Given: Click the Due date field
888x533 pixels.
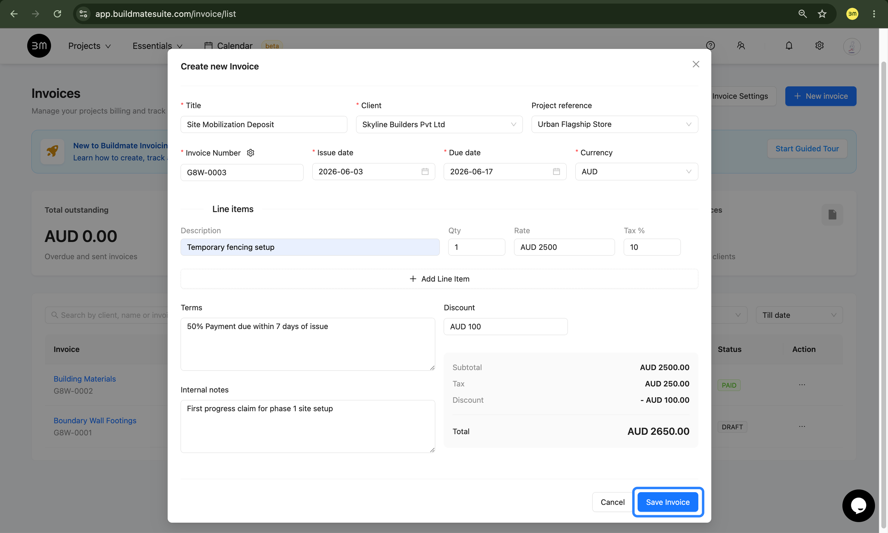Looking at the screenshot, I should tap(505, 172).
